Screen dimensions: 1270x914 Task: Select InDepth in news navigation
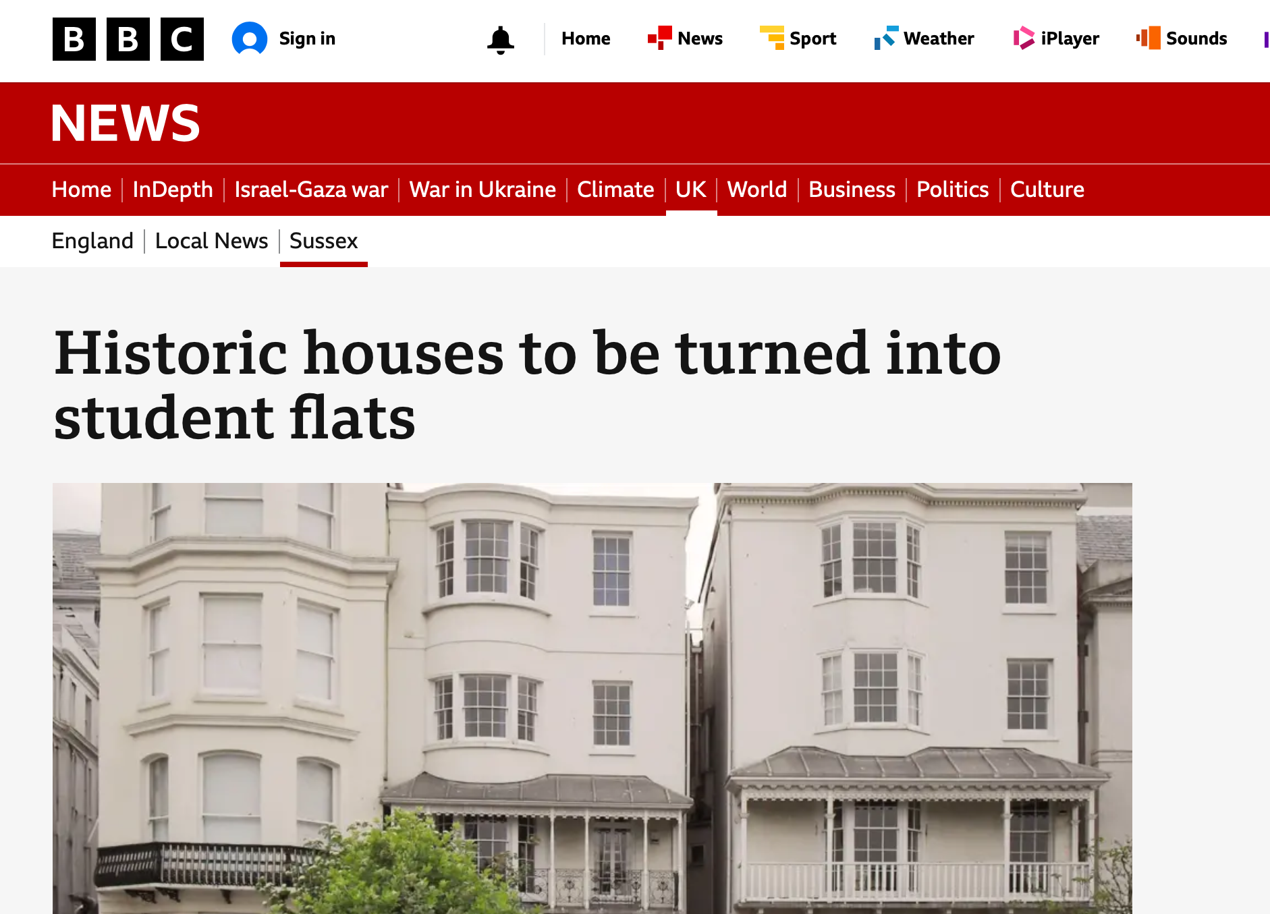(173, 190)
